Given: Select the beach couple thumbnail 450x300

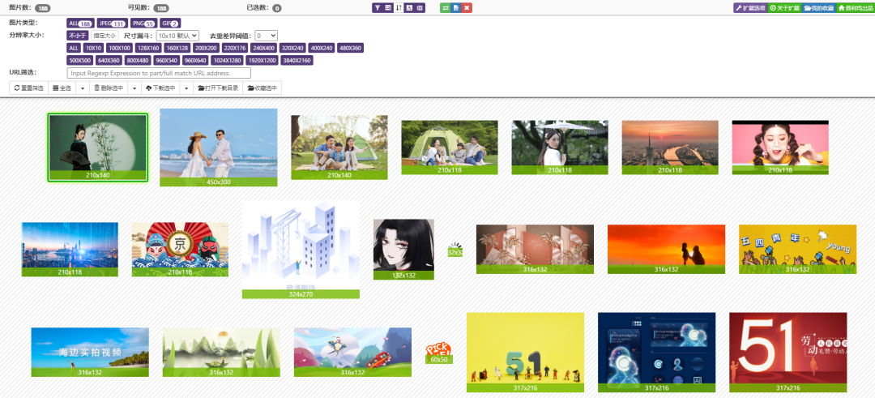Looking at the screenshot, I should tap(218, 147).
